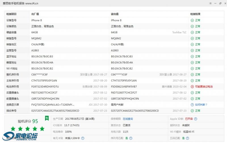The width and height of the screenshot is (227, 143).
Task: Select production date 2017年08月27日 (第34周)
Action: (80, 119)
